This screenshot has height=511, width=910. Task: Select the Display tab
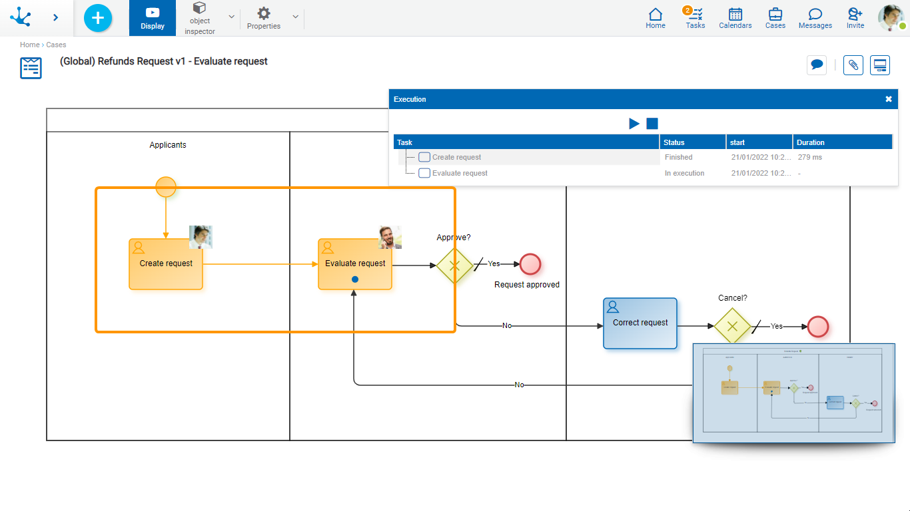(x=153, y=18)
